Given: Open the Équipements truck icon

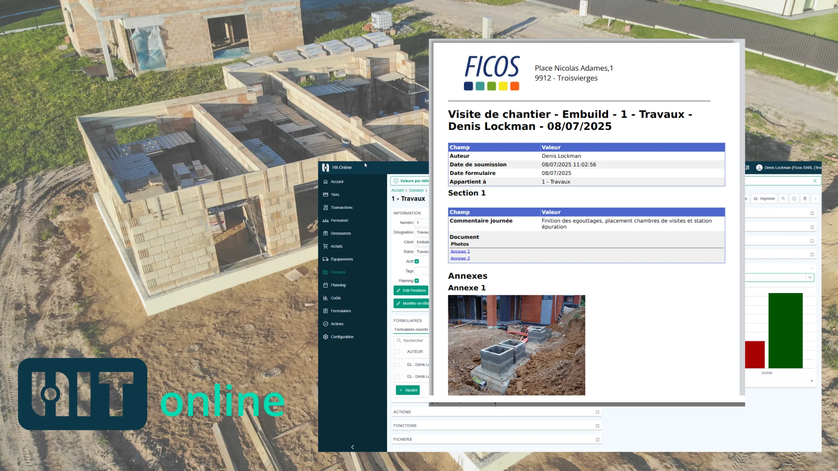Looking at the screenshot, I should (x=325, y=259).
